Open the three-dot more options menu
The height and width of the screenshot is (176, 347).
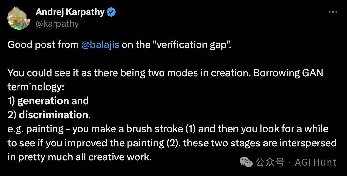pyautogui.click(x=333, y=12)
